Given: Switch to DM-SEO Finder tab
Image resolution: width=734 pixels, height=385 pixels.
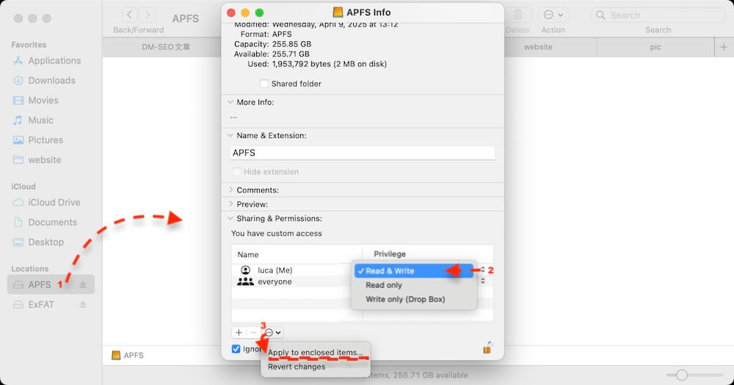Looking at the screenshot, I should pos(166,47).
